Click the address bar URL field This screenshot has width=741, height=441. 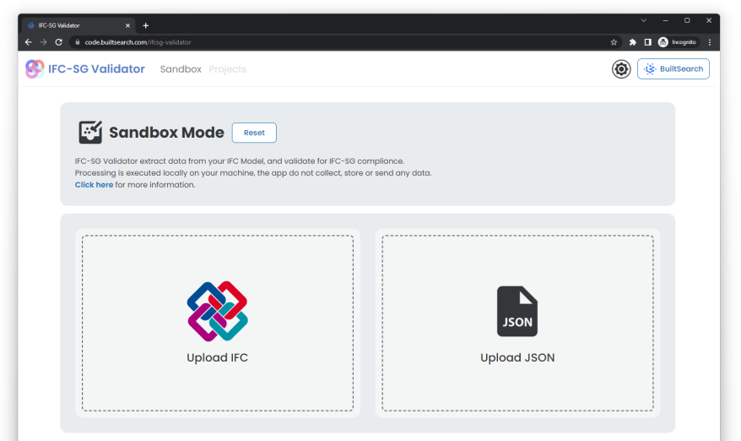point(345,42)
